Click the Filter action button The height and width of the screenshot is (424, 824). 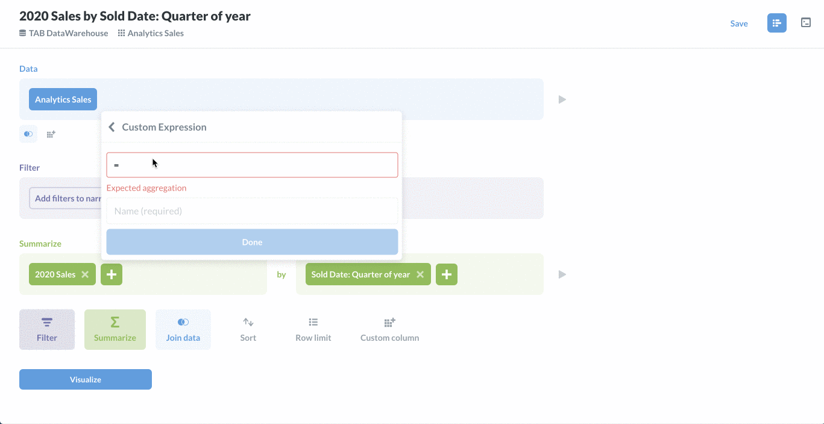tap(47, 330)
